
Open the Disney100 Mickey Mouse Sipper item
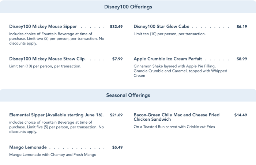tap(43, 27)
